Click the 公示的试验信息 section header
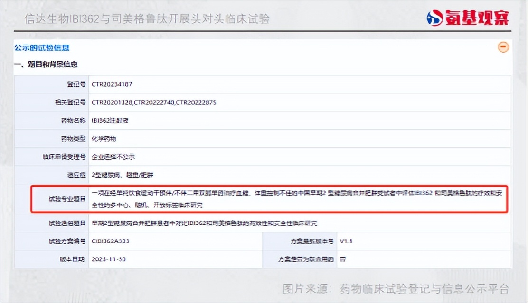This screenshot has height=303, width=528. click(x=42, y=48)
